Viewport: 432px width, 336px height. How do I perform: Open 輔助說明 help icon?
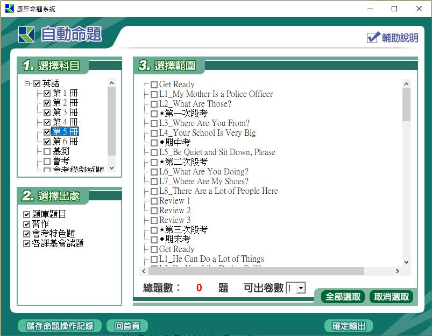373,38
